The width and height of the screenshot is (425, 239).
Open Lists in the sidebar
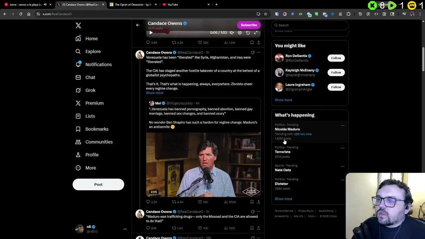pyautogui.click(x=85, y=116)
